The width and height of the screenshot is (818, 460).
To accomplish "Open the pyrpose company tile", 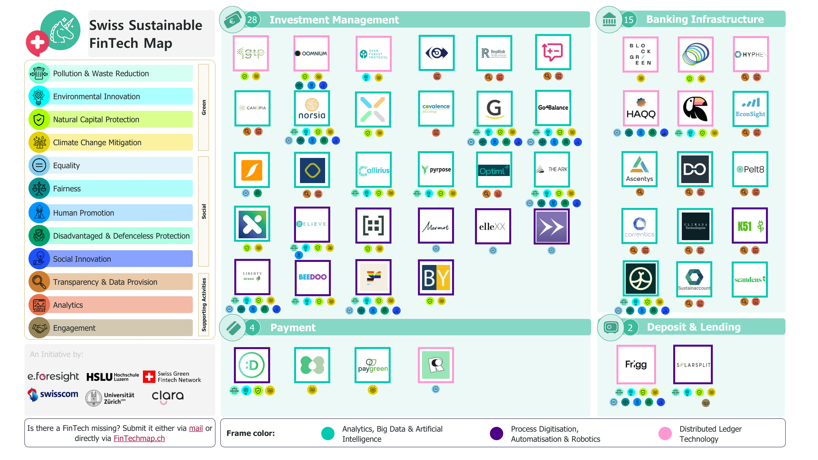I will coord(436,169).
